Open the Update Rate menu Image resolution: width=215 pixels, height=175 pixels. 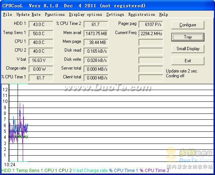28,14
